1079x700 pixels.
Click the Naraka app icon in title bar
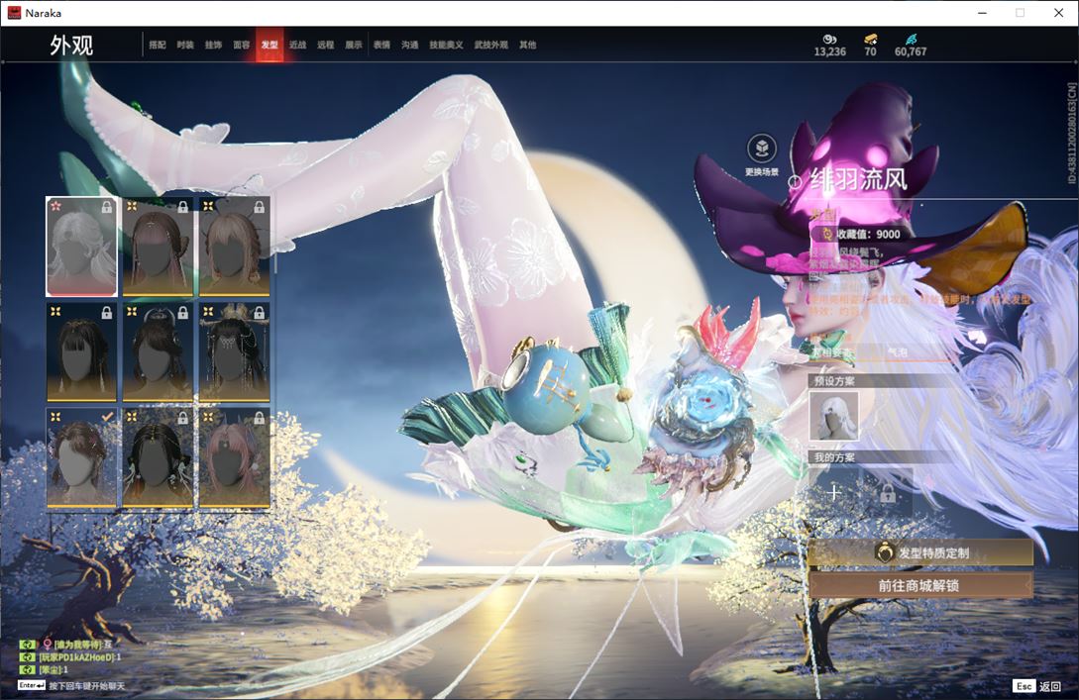point(14,13)
